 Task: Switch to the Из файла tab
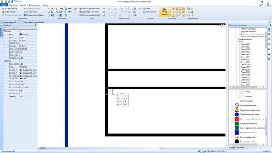(x=241, y=148)
